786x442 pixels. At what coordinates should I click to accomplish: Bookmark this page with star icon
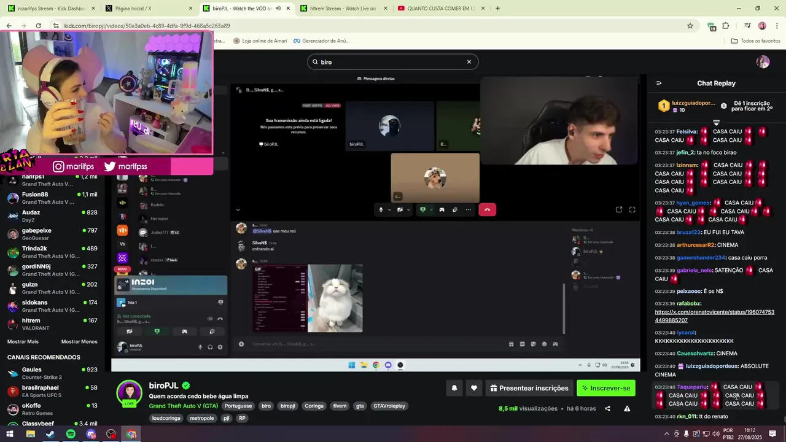tap(690, 26)
